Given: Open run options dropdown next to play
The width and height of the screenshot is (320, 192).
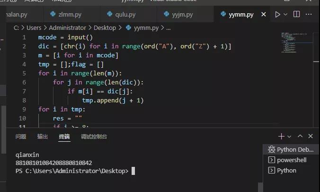Looking at the screenshot, I should click(285, 14).
